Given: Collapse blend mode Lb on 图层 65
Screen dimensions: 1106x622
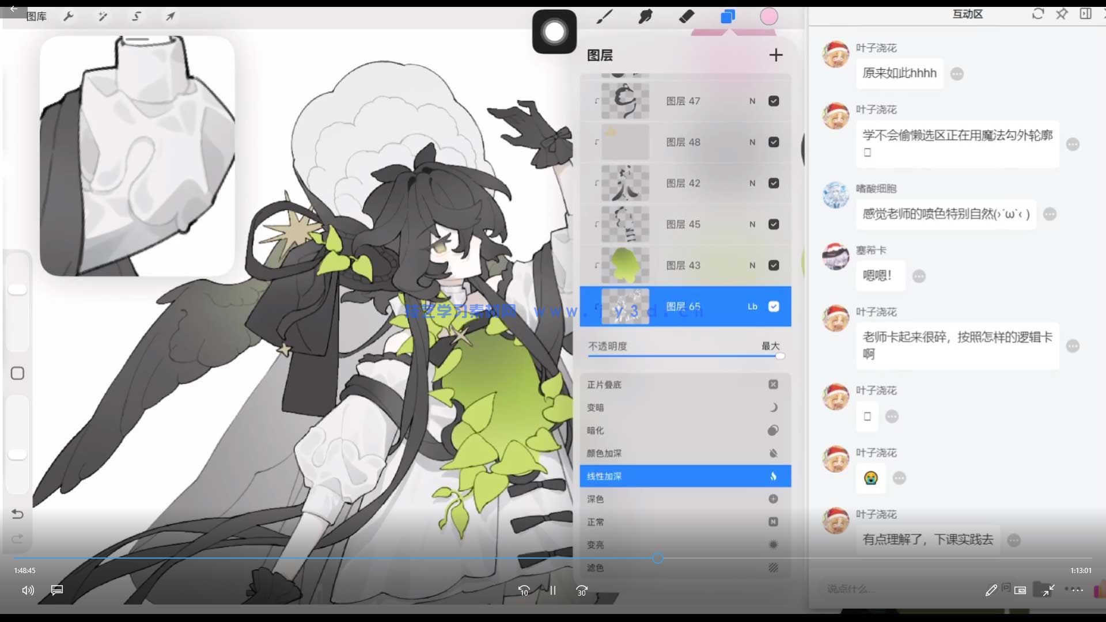Looking at the screenshot, I should click(752, 306).
